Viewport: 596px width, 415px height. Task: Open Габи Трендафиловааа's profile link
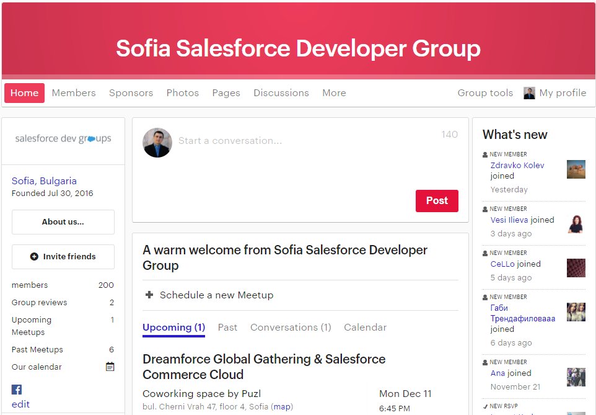pos(523,313)
